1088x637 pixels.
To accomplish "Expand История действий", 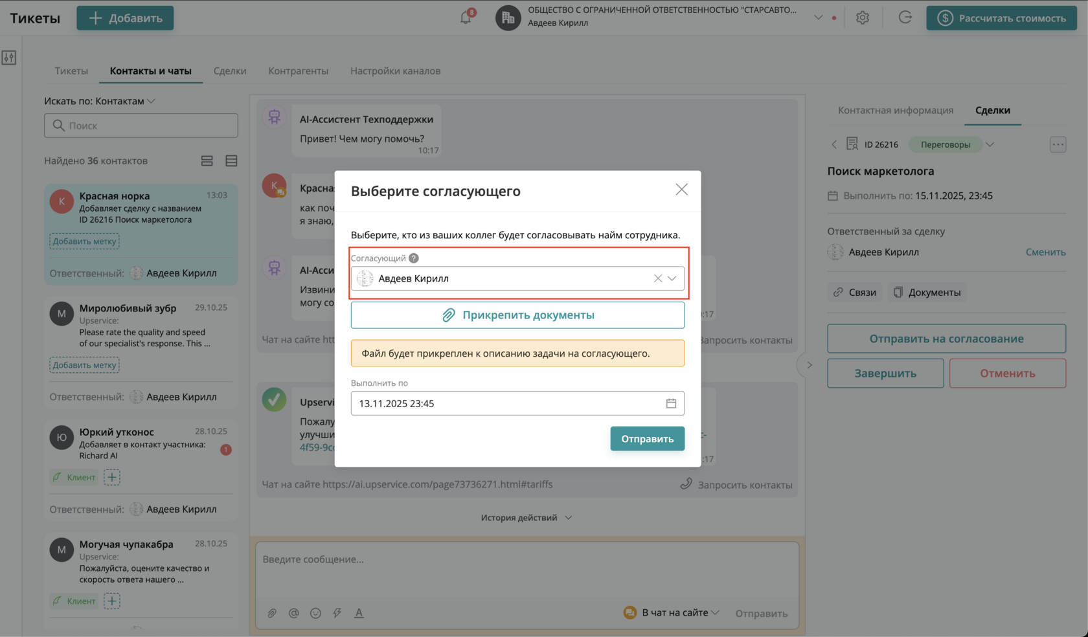I will [x=526, y=517].
